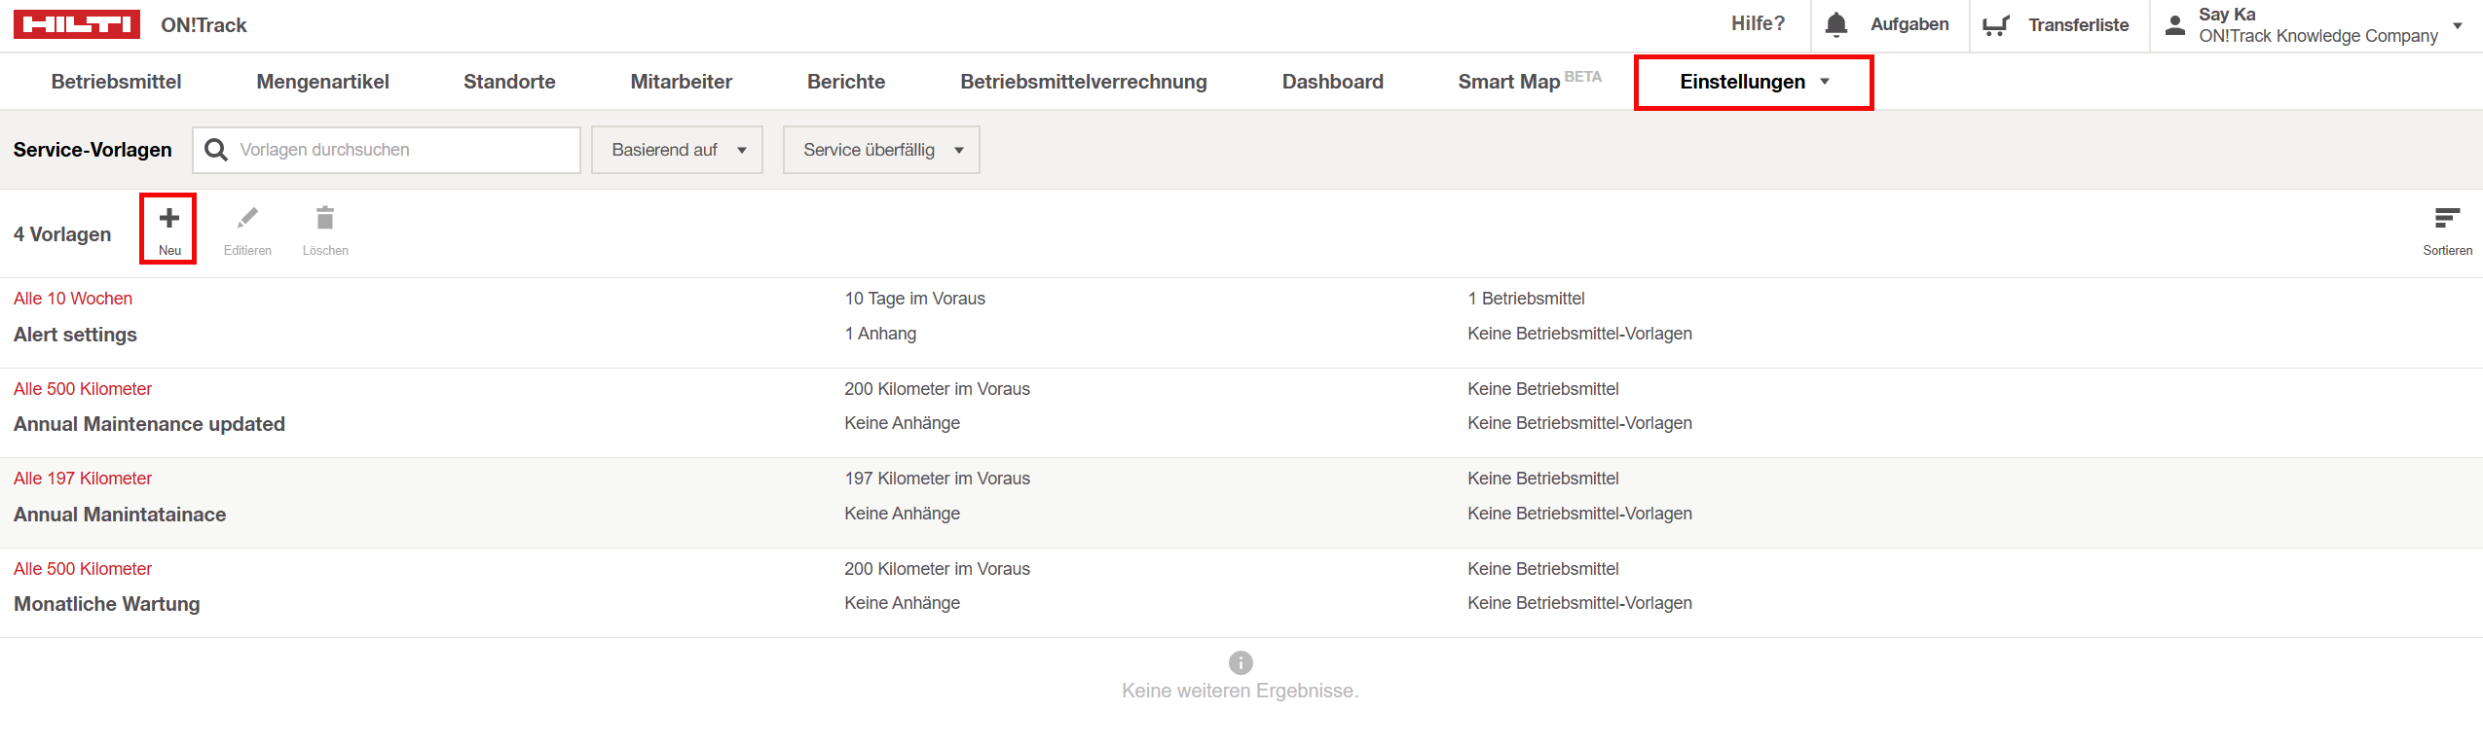The image size is (2483, 747).
Task: Navigate to the Dashboard tab
Action: click(1332, 83)
